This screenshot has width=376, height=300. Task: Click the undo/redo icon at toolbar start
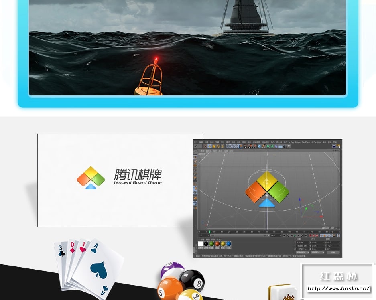[196, 146]
